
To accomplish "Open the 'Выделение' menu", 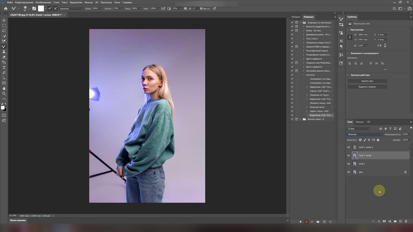I will 76,2.
